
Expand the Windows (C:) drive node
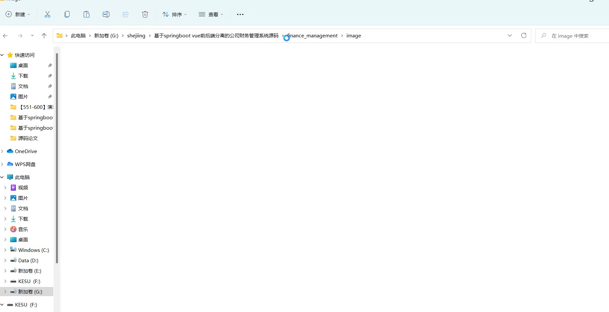tap(5, 250)
